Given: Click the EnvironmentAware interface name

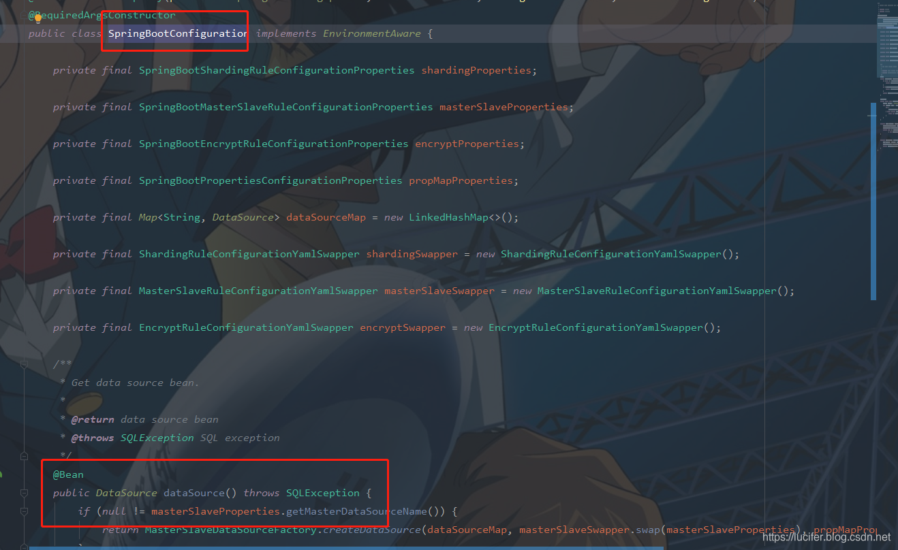Looking at the screenshot, I should [372, 33].
